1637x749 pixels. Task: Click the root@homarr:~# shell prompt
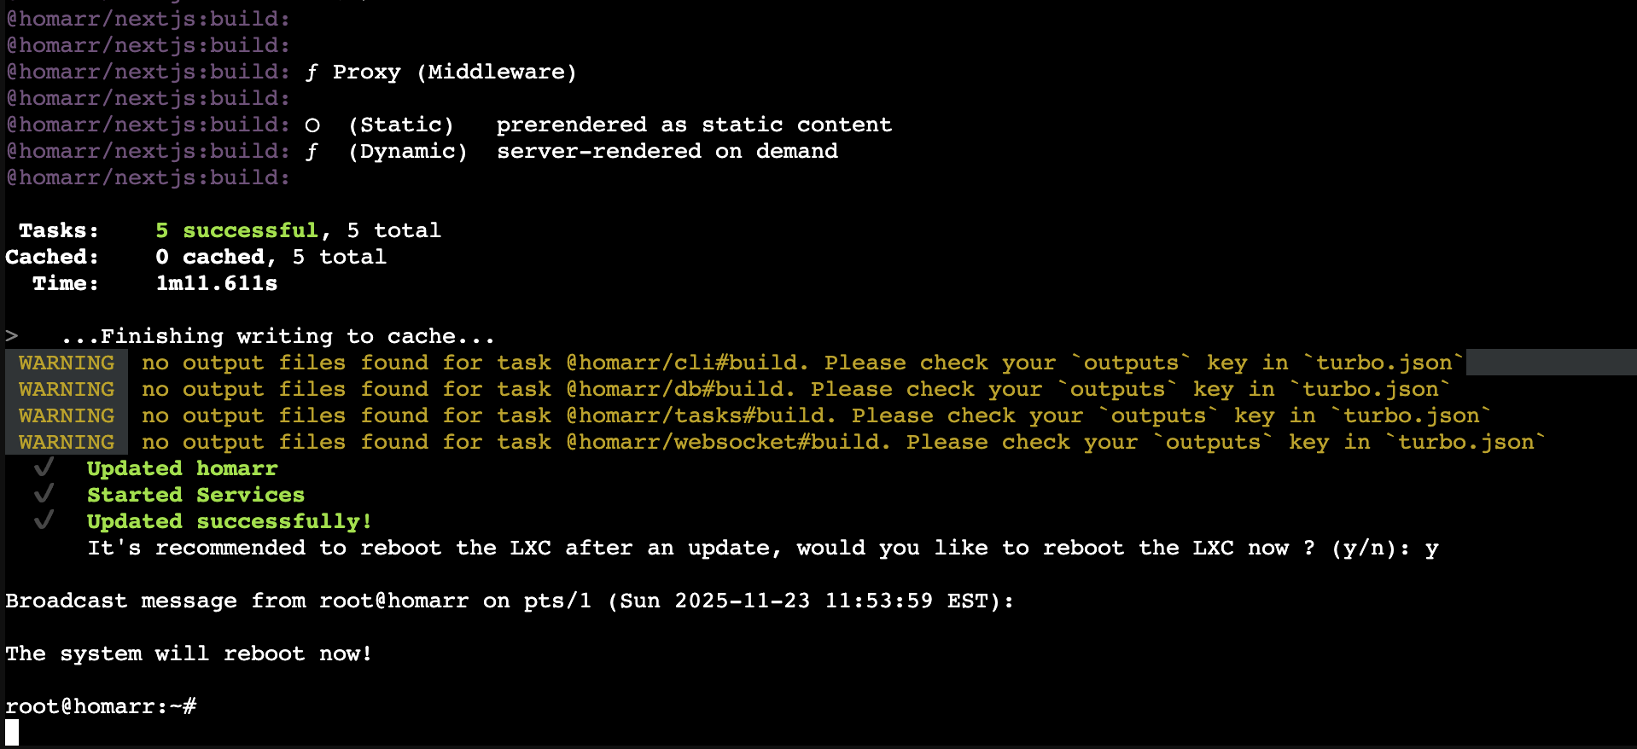101,706
